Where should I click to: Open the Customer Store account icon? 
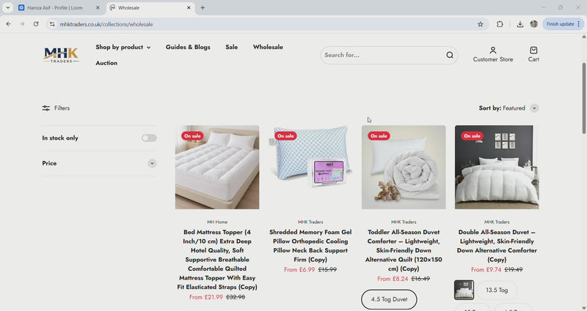pyautogui.click(x=493, y=50)
